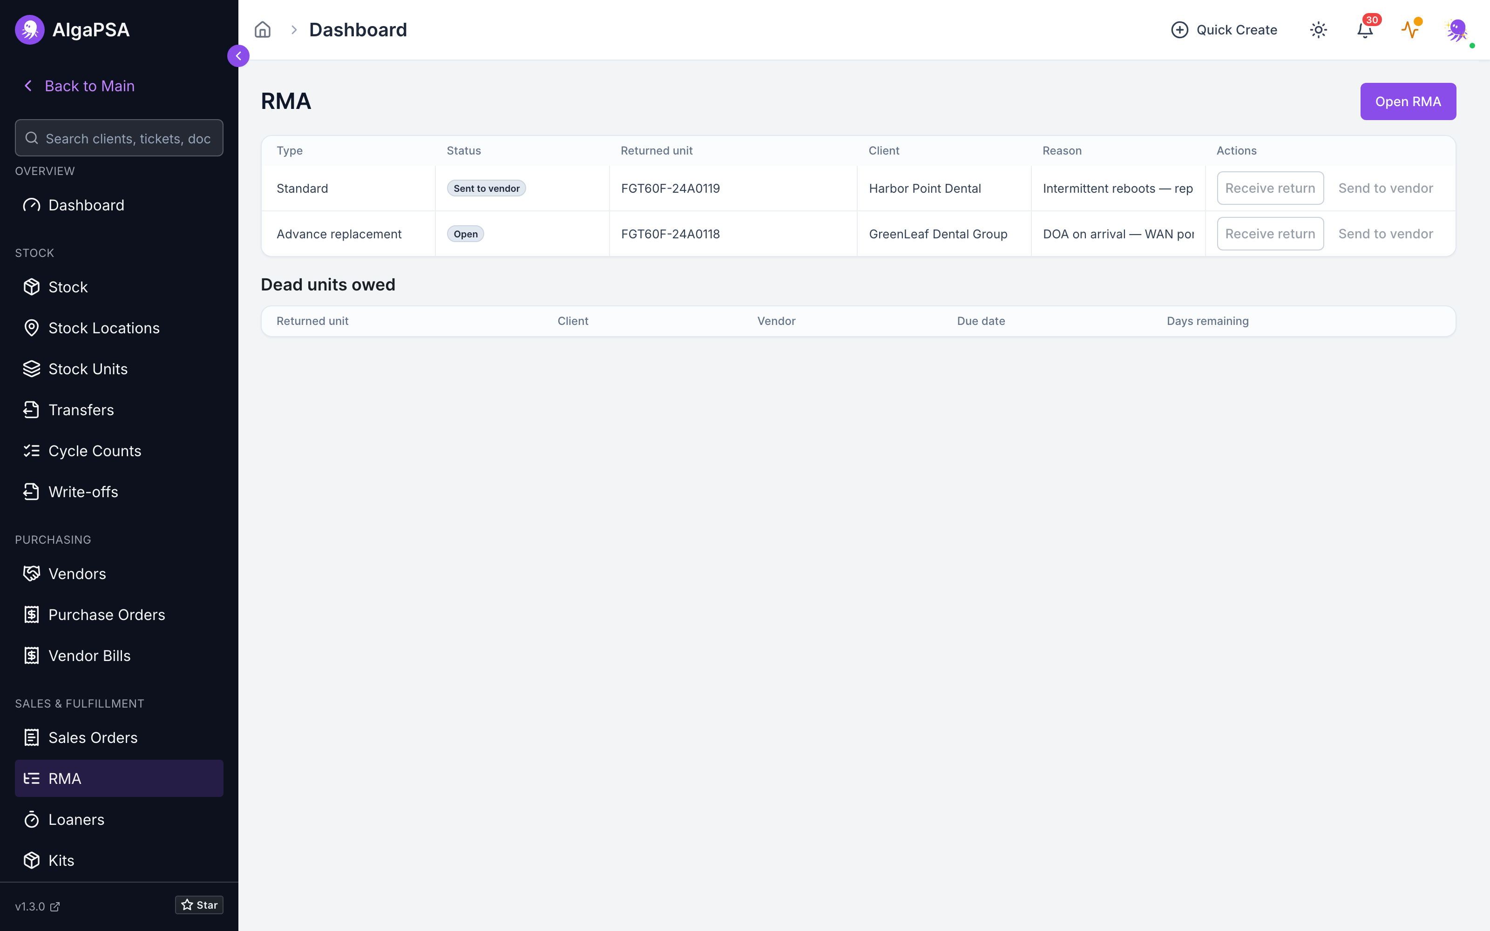Click the Type column header
The image size is (1490, 931).
(289, 151)
